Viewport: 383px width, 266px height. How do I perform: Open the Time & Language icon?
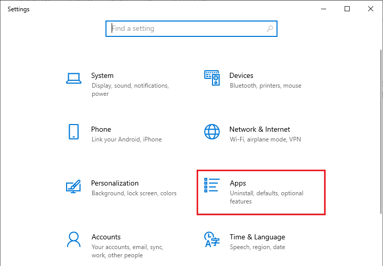tap(212, 239)
